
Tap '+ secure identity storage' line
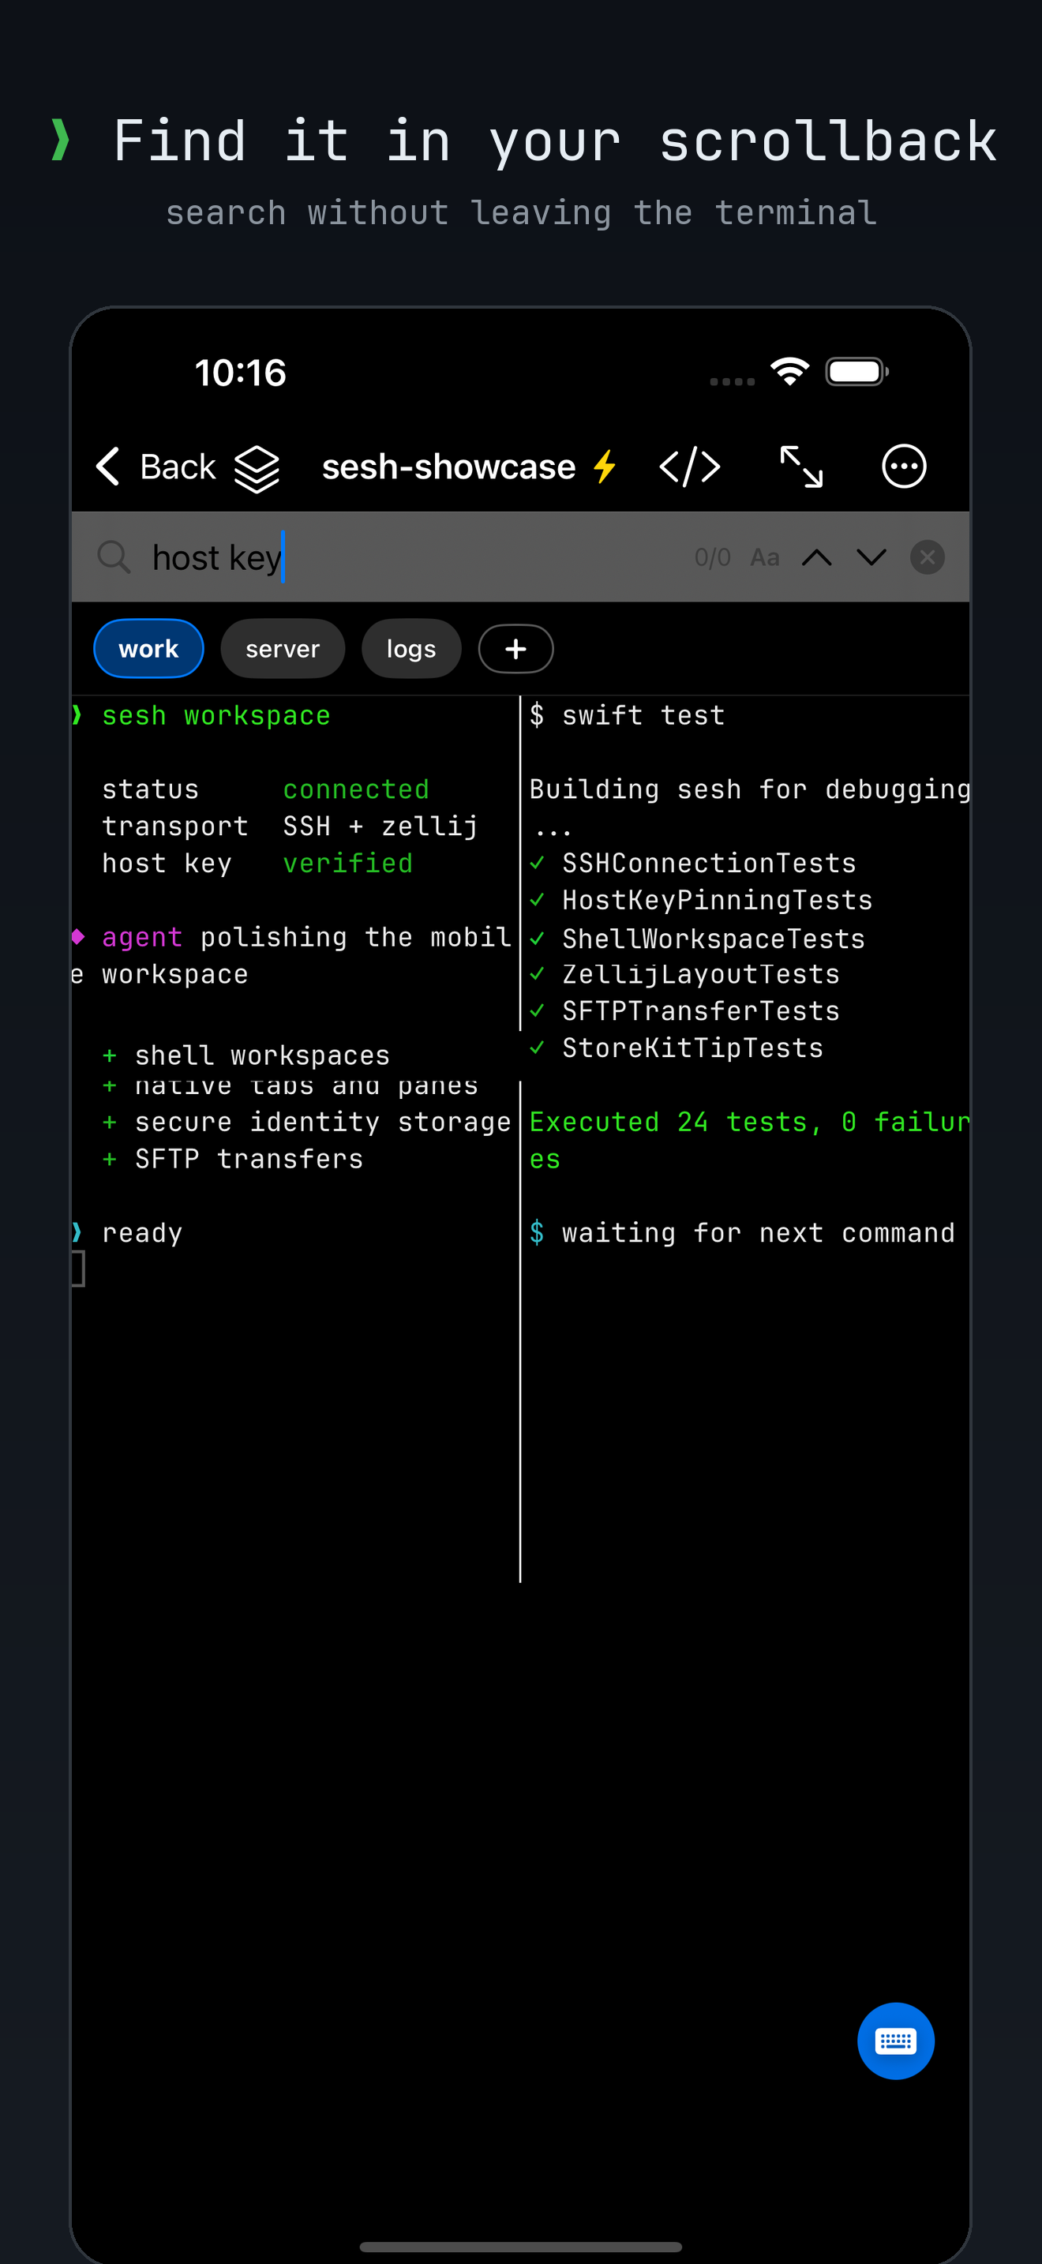coord(306,1122)
